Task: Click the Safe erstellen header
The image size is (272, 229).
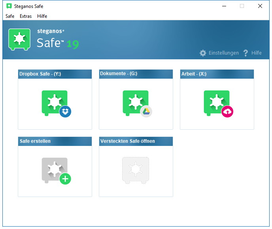Action: (x=55, y=141)
